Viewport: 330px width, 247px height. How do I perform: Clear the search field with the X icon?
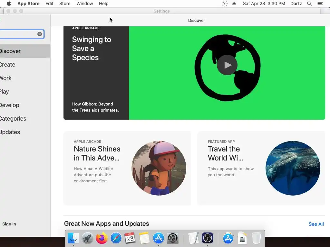pos(40,34)
